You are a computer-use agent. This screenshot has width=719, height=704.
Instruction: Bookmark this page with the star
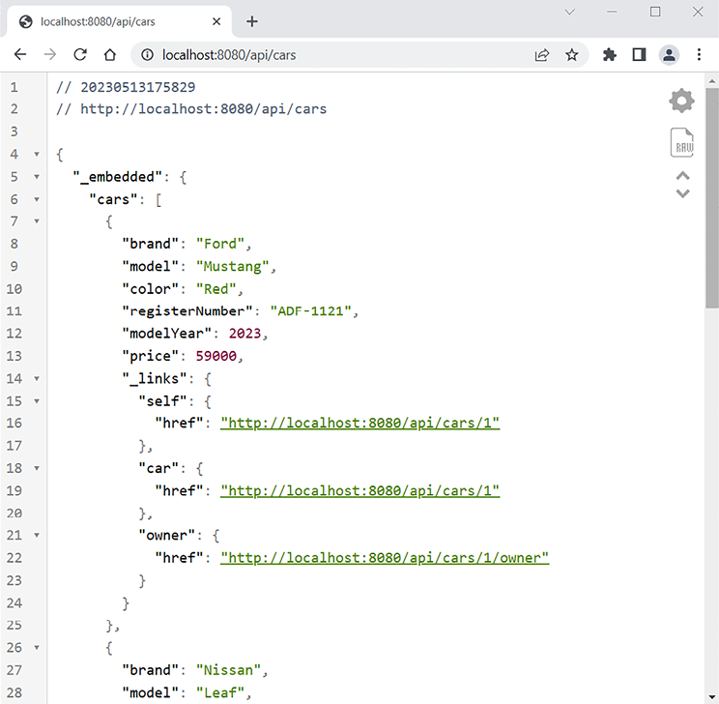tap(572, 55)
